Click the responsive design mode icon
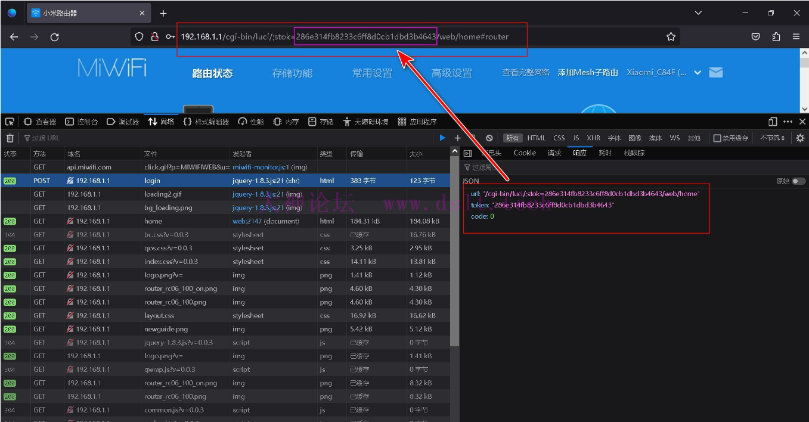 (773, 122)
